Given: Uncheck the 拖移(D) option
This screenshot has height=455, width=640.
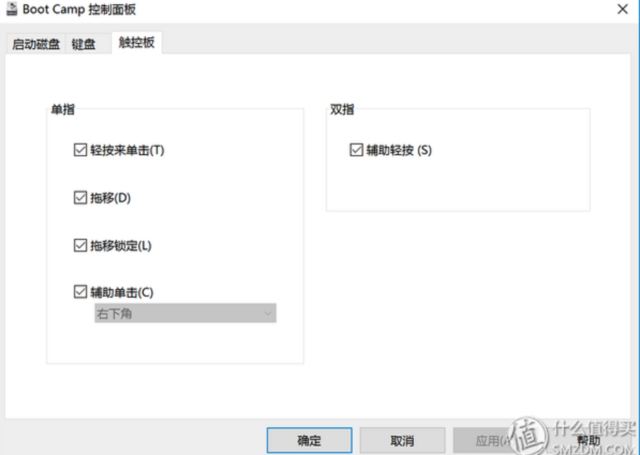Looking at the screenshot, I should tap(80, 198).
